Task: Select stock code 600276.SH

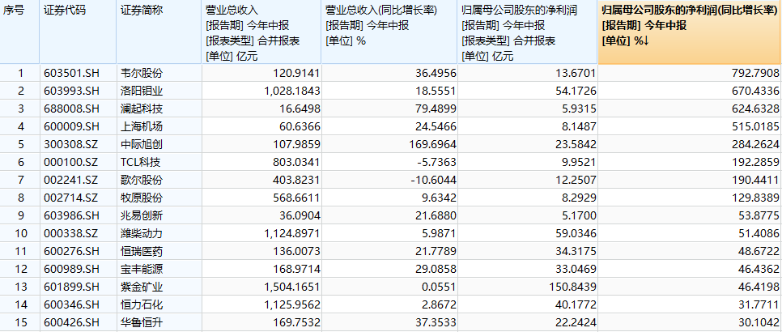Action: tap(70, 252)
